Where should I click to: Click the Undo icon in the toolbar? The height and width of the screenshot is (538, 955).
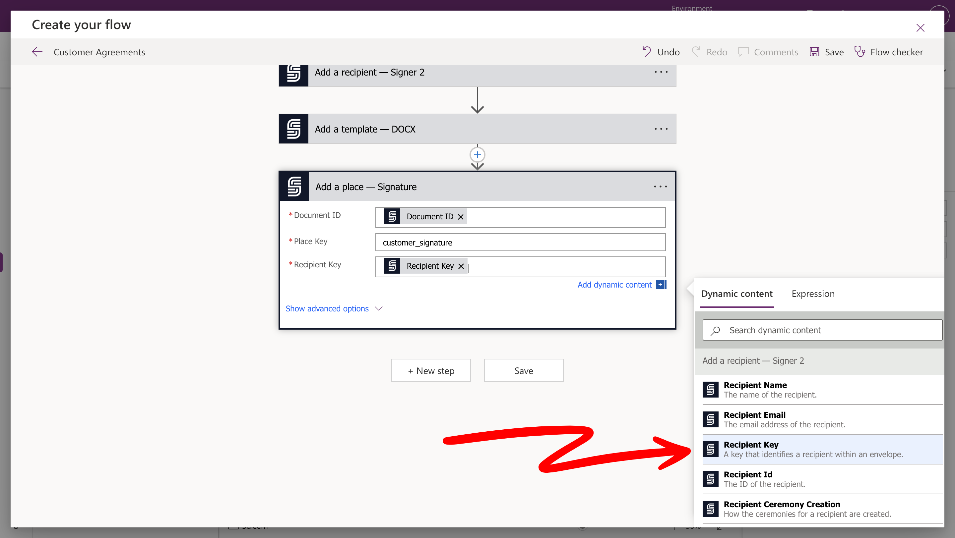[x=647, y=52]
